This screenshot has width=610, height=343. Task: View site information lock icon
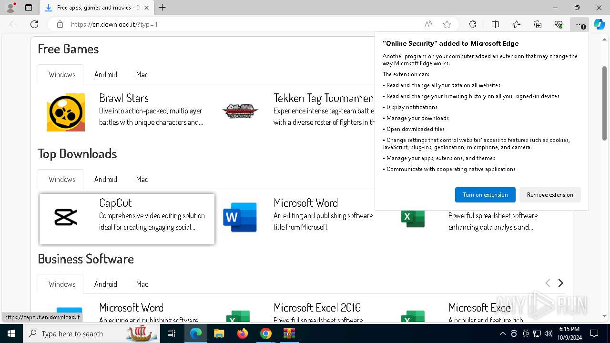click(x=60, y=24)
